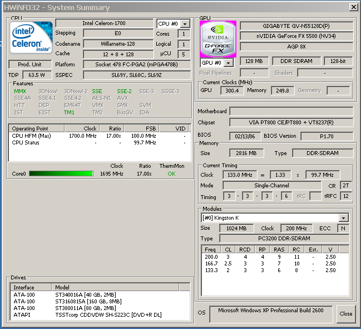Viewport: 361px width, 329px height.
Task: Click the RAS column header in modules table
Action: click(279, 250)
